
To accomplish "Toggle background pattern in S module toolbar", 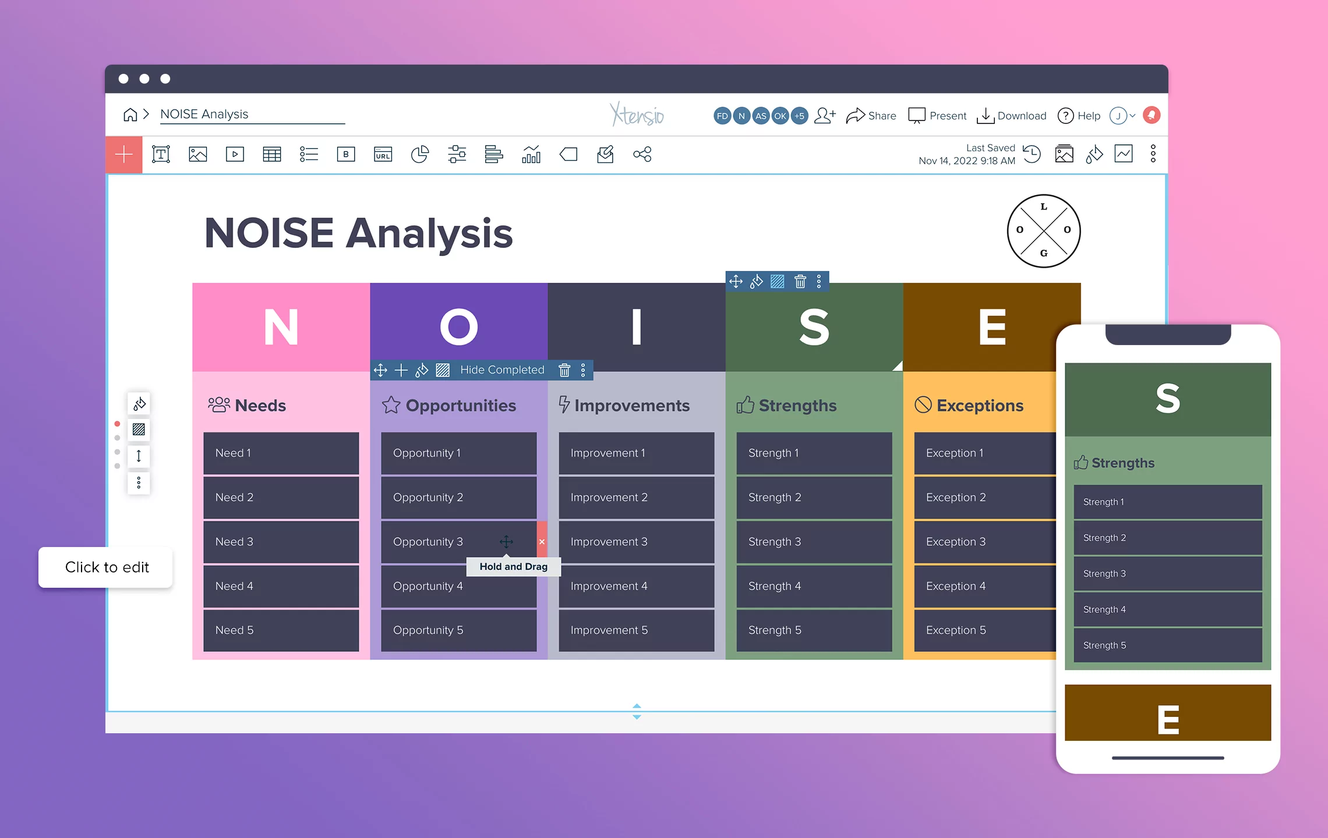I will (x=778, y=282).
